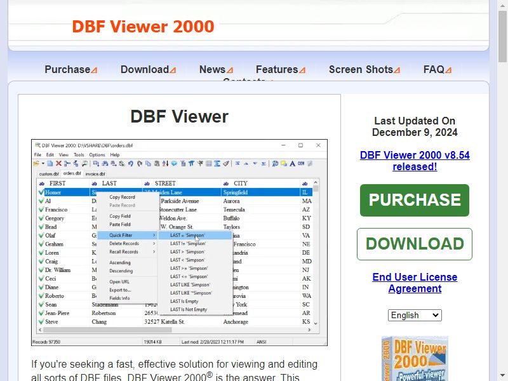The image size is (508, 381).
Task: Click the app icon in the DBF Viewer title bar
Action: tap(37, 145)
